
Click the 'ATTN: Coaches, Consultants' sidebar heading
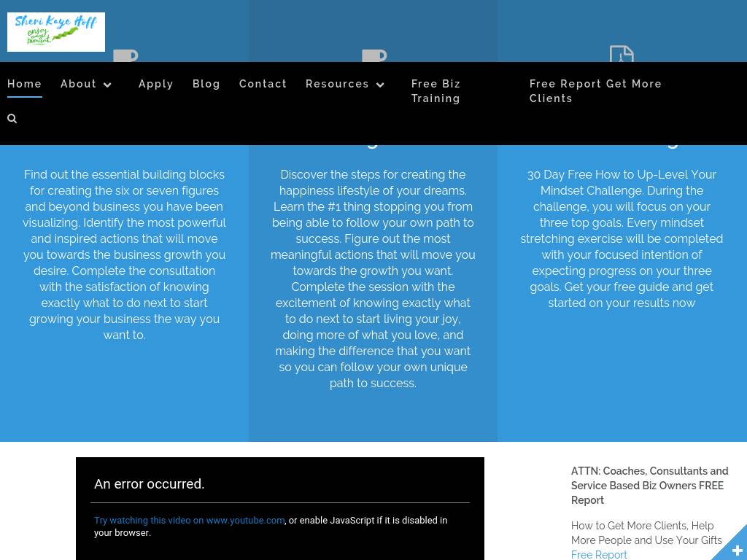(x=649, y=486)
